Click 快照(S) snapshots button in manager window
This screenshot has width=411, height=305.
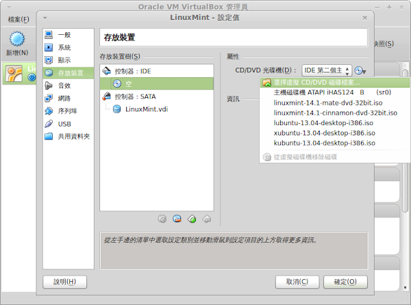pos(384,44)
